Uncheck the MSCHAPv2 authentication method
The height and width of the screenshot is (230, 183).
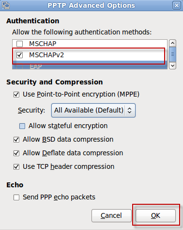coord(20,55)
